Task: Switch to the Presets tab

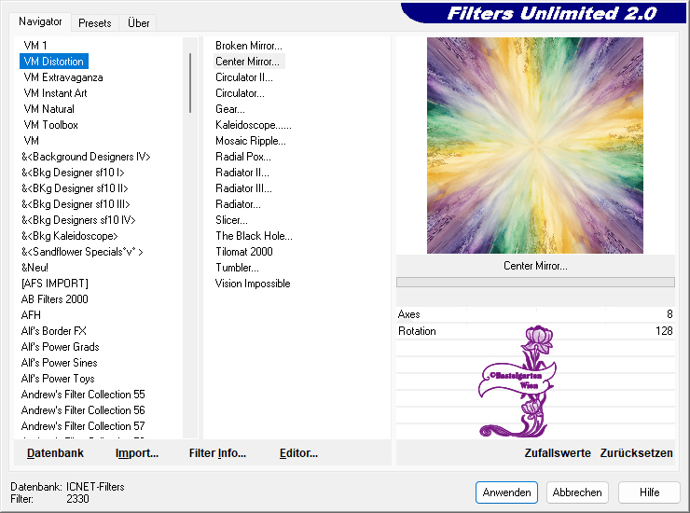Action: pyautogui.click(x=94, y=22)
